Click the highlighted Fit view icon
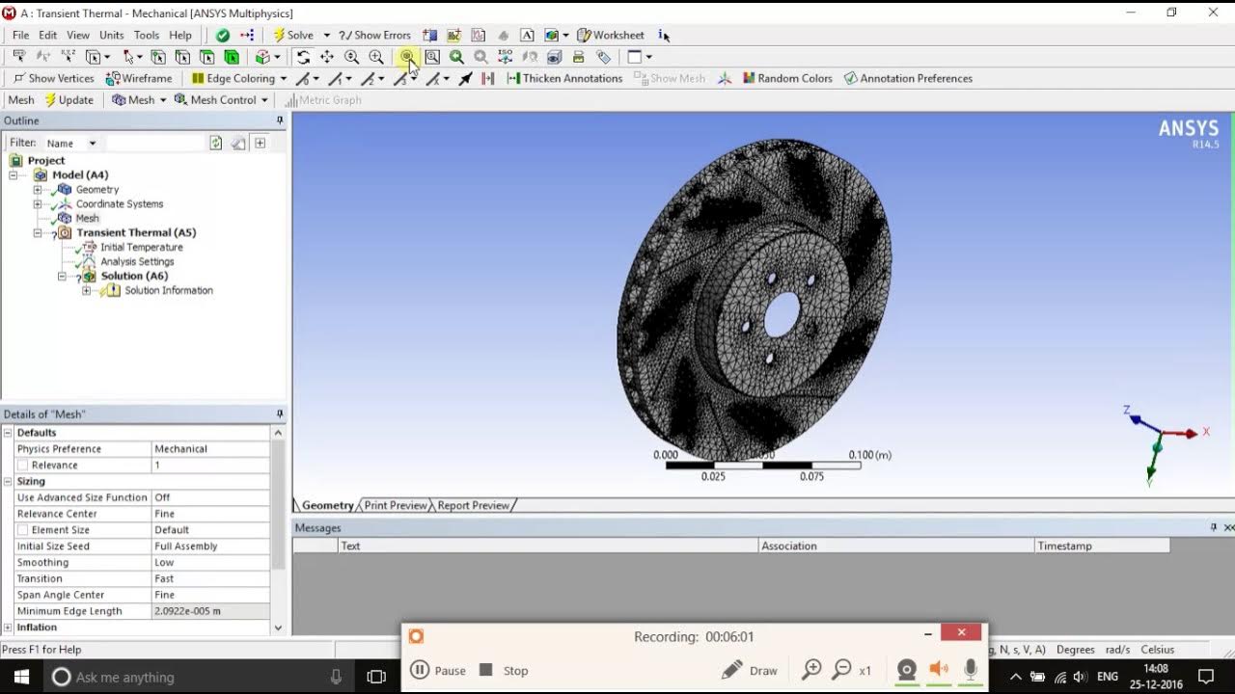Screen dimensions: 1235x694 point(407,57)
